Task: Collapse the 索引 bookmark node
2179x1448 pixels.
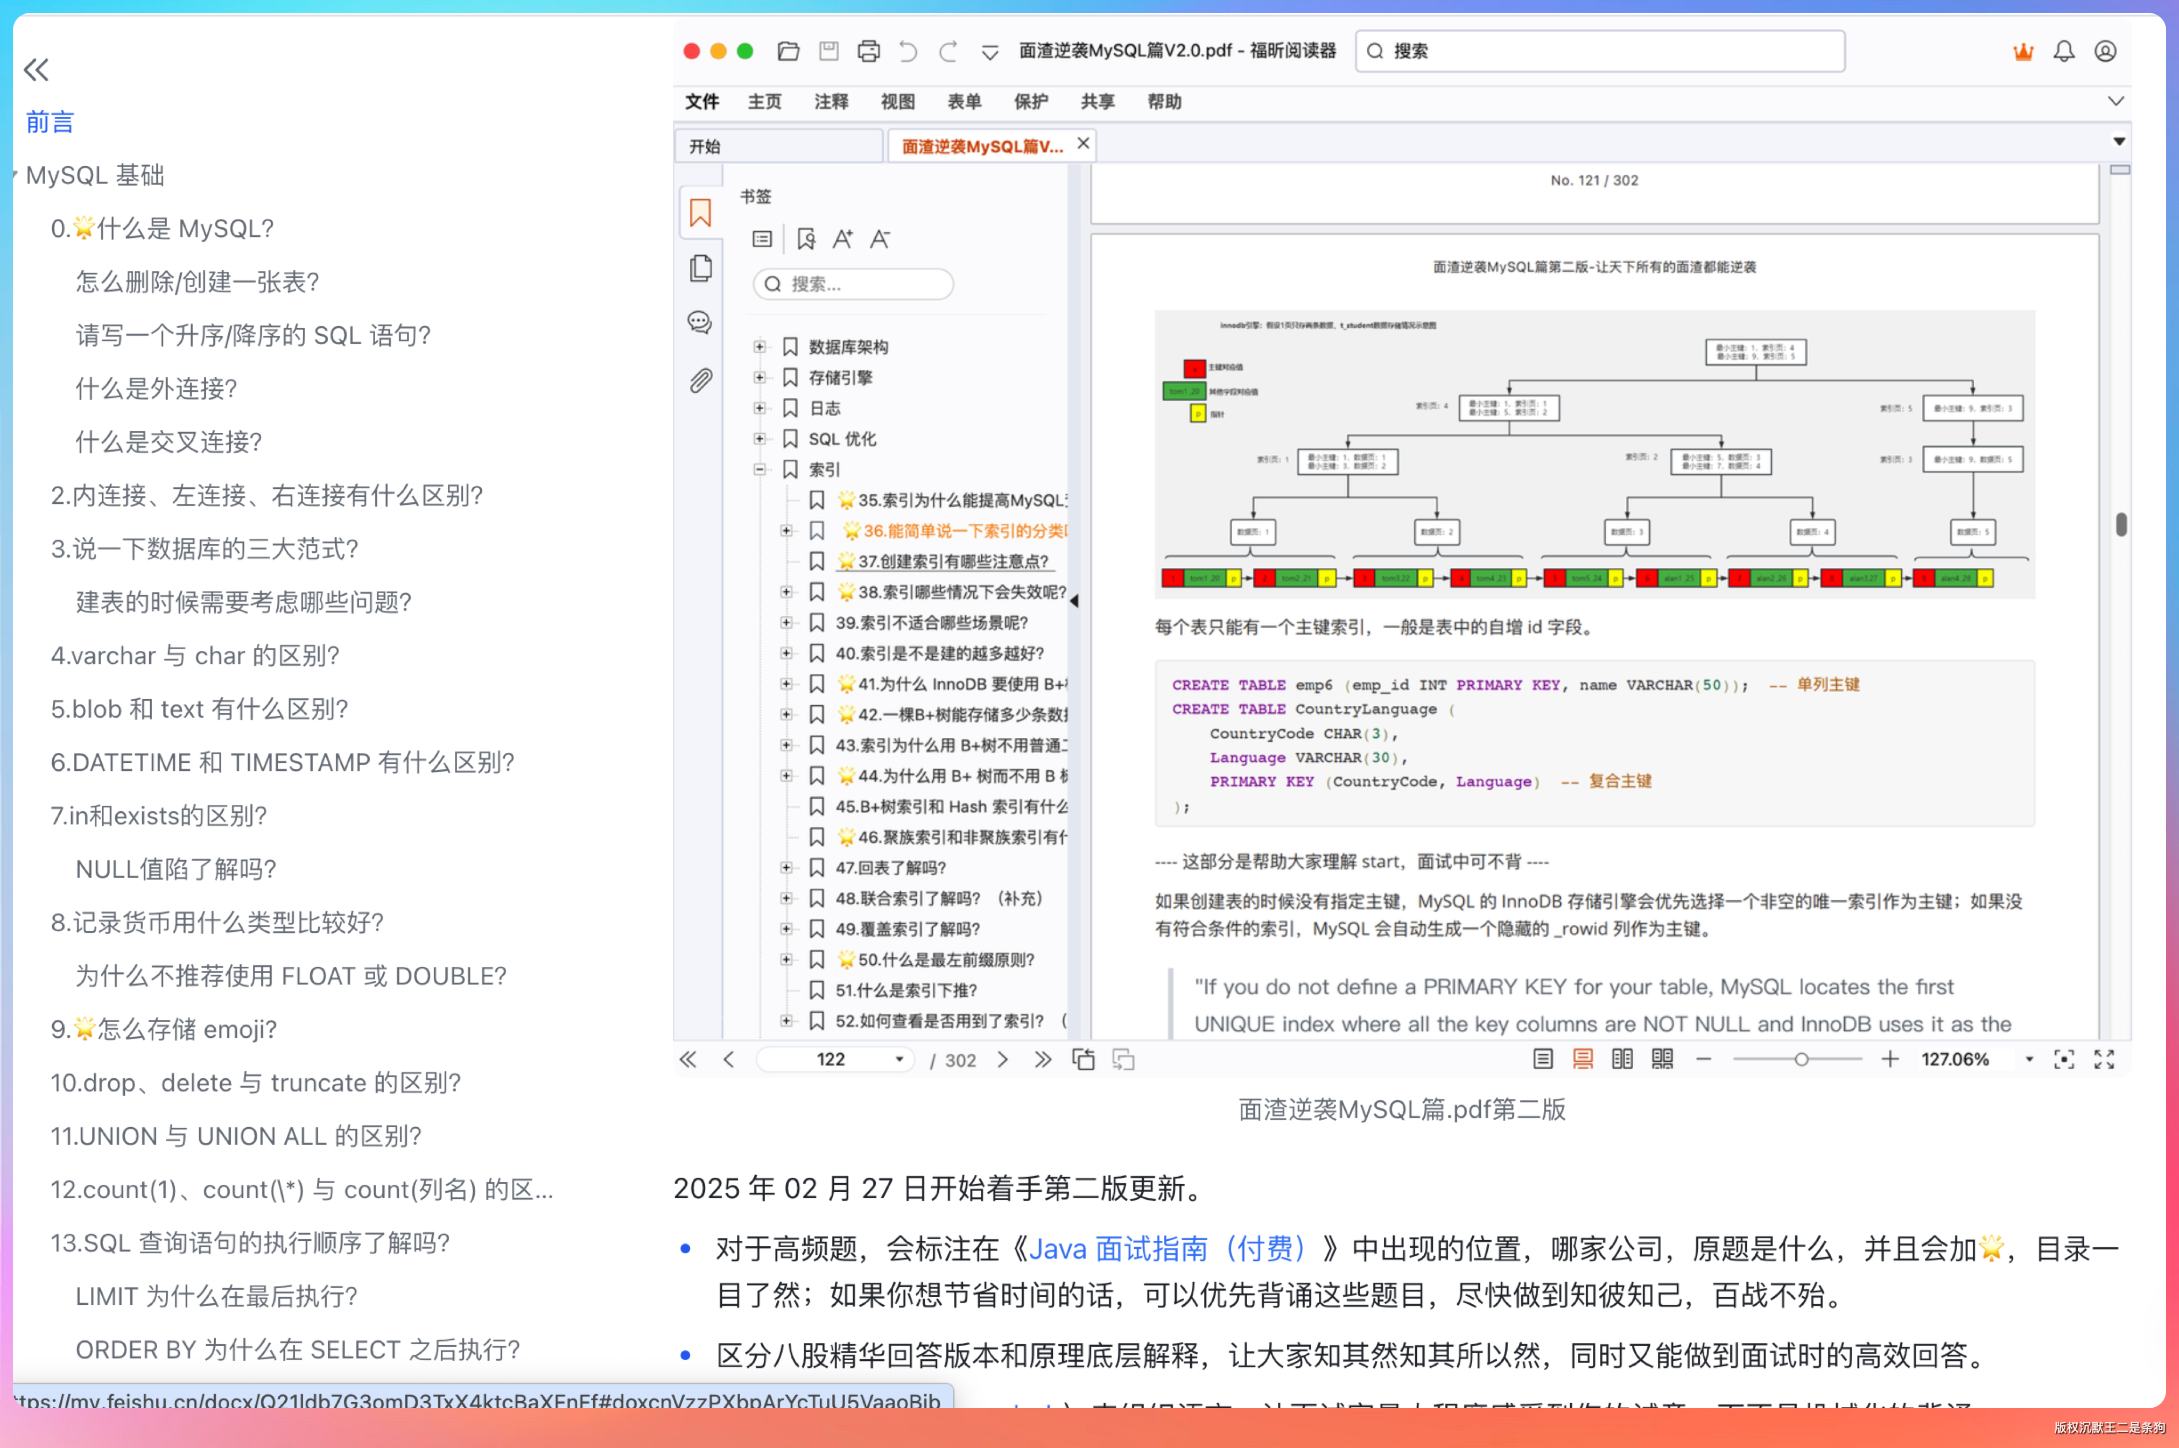Action: [759, 469]
